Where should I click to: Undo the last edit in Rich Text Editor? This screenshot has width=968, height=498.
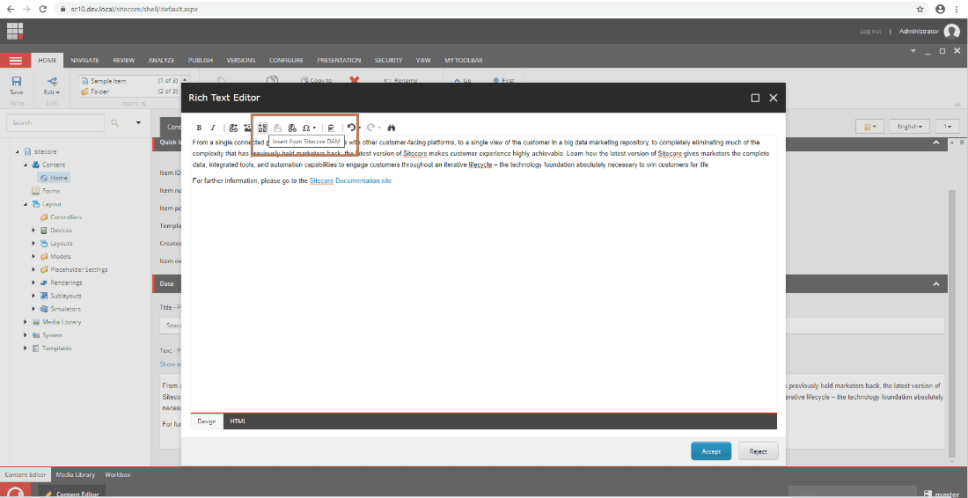[350, 127]
